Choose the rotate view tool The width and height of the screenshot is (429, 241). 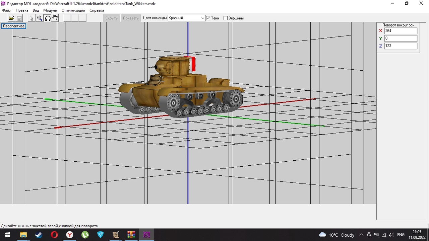tap(48, 18)
